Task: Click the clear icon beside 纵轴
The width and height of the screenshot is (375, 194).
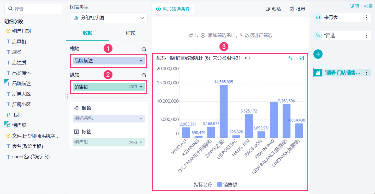Action: click(144, 75)
